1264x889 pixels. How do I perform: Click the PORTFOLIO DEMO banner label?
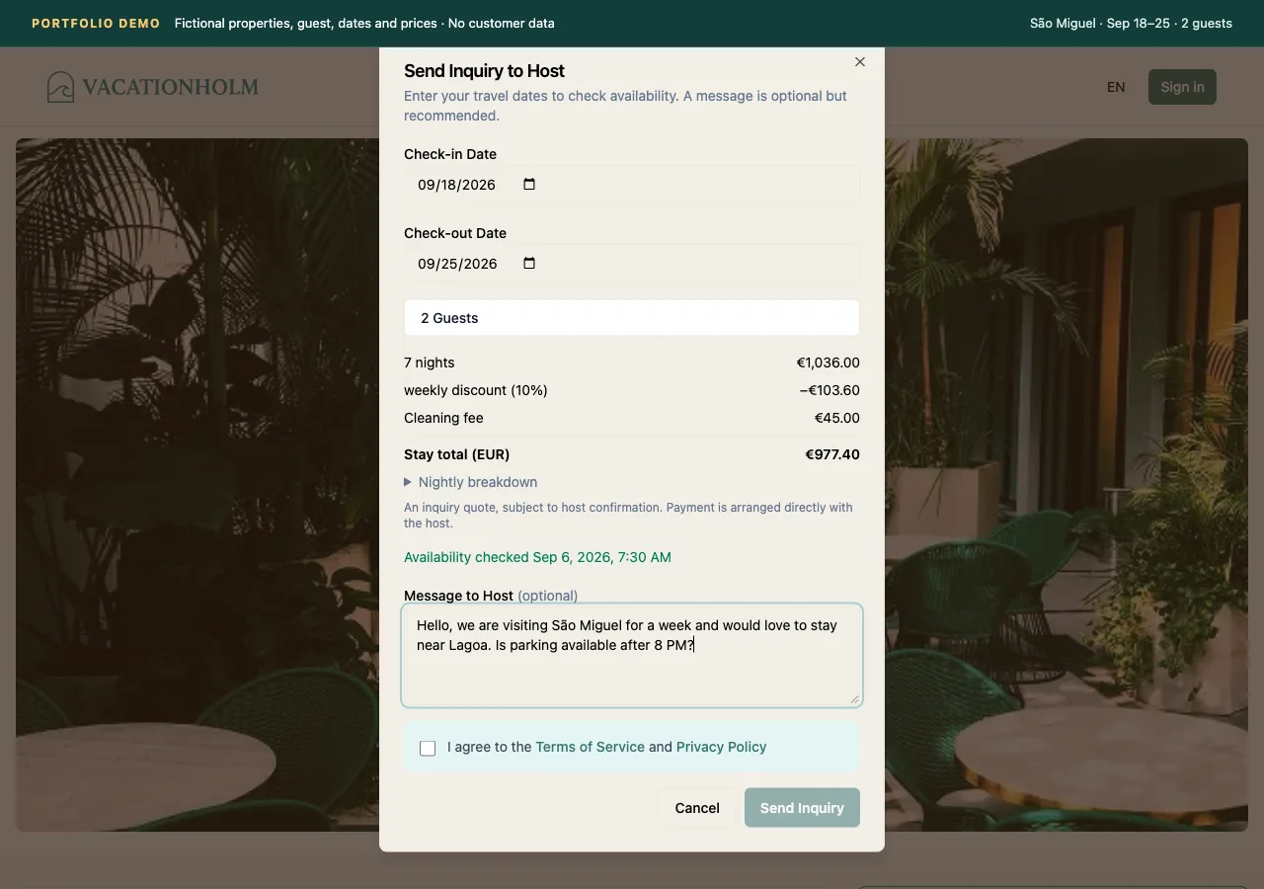point(96,23)
